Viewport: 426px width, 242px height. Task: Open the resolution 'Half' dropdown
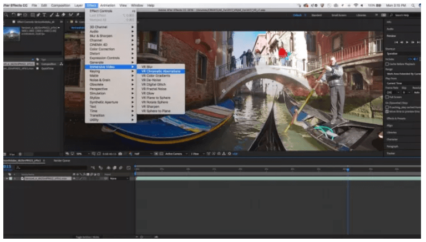click(143, 154)
